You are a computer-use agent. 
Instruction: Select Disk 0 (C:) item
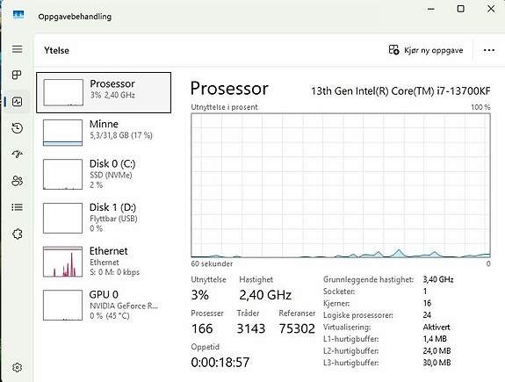[104, 174]
